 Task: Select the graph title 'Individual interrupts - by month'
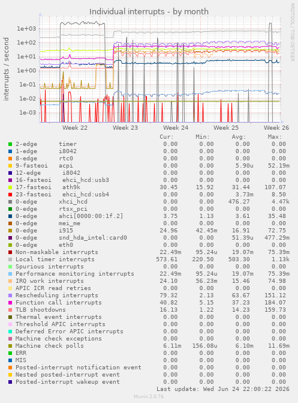pos(149,11)
